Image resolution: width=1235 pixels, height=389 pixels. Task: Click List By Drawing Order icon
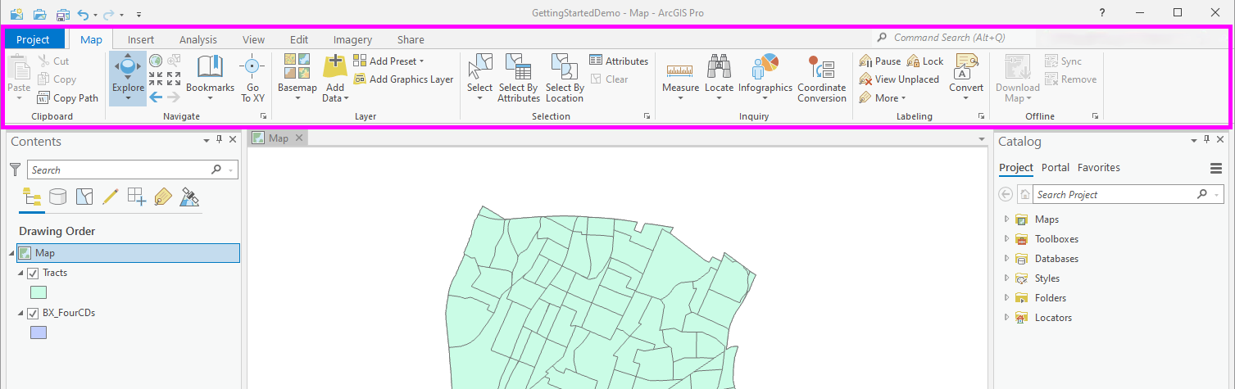point(32,197)
